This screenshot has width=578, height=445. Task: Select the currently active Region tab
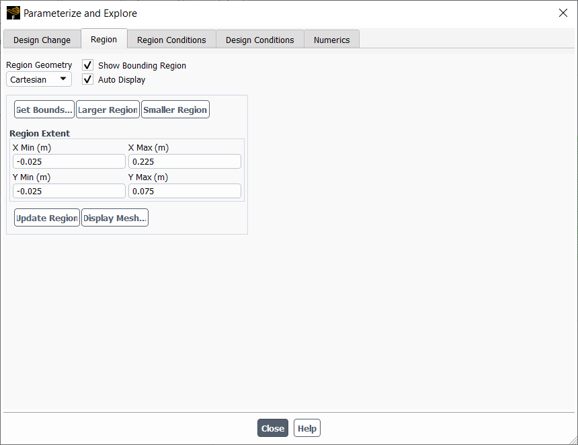[104, 39]
